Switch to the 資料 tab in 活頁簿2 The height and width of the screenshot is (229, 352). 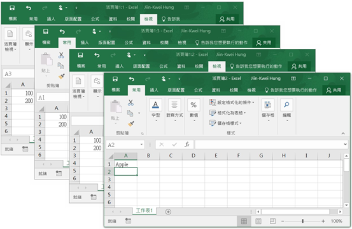216,90
